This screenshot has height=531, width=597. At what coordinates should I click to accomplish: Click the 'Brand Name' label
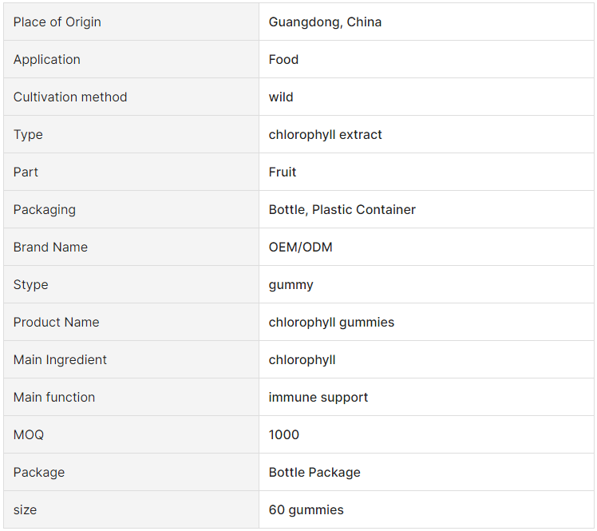point(50,247)
